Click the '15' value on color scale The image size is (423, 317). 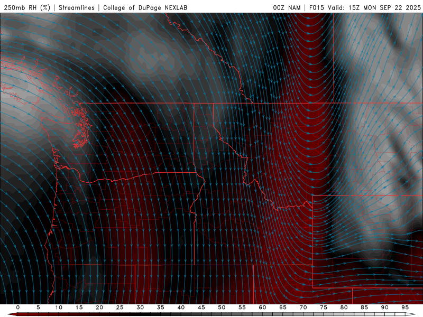[79, 307]
